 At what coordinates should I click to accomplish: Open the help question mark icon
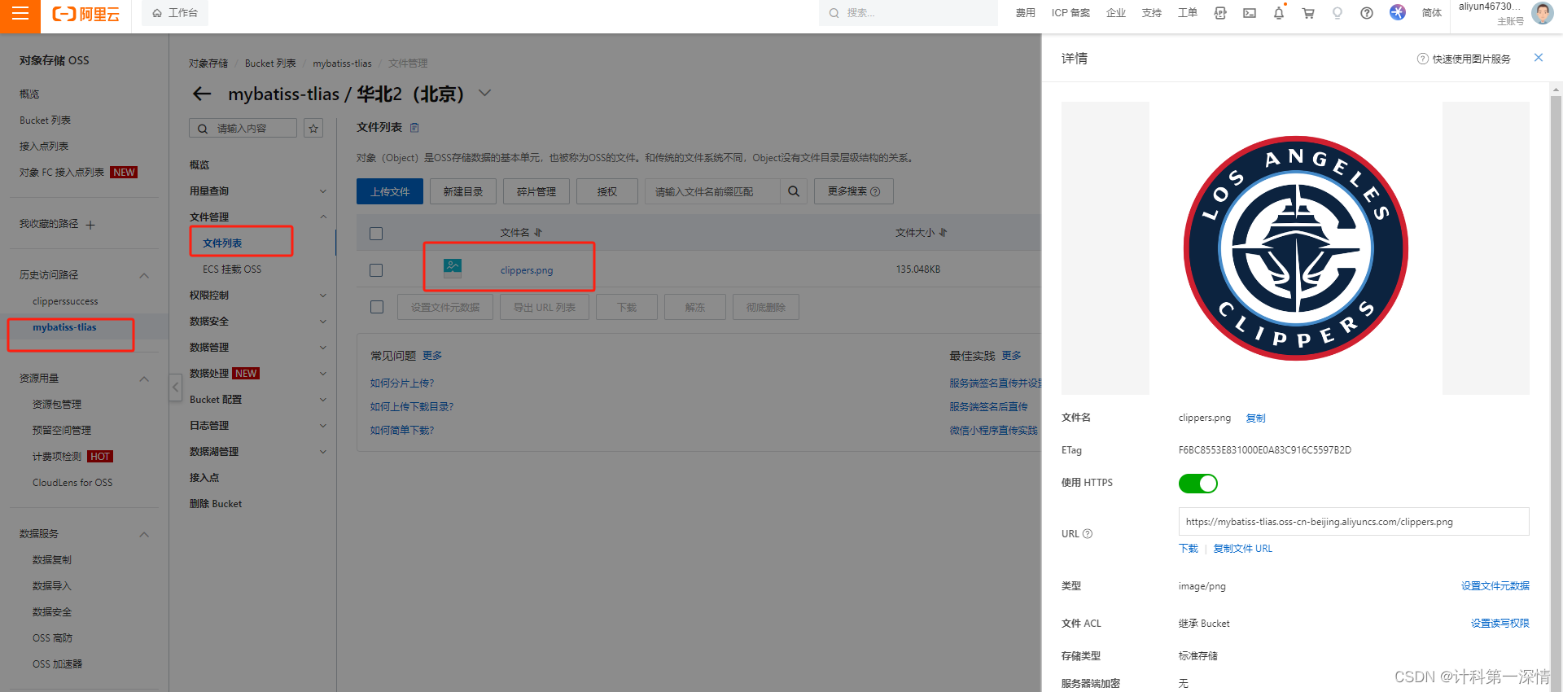[x=1367, y=13]
